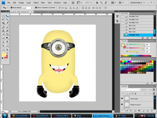Screen dimensions: 157x118
Task: Delete current state trash icon in History panel
Action: [152, 38]
